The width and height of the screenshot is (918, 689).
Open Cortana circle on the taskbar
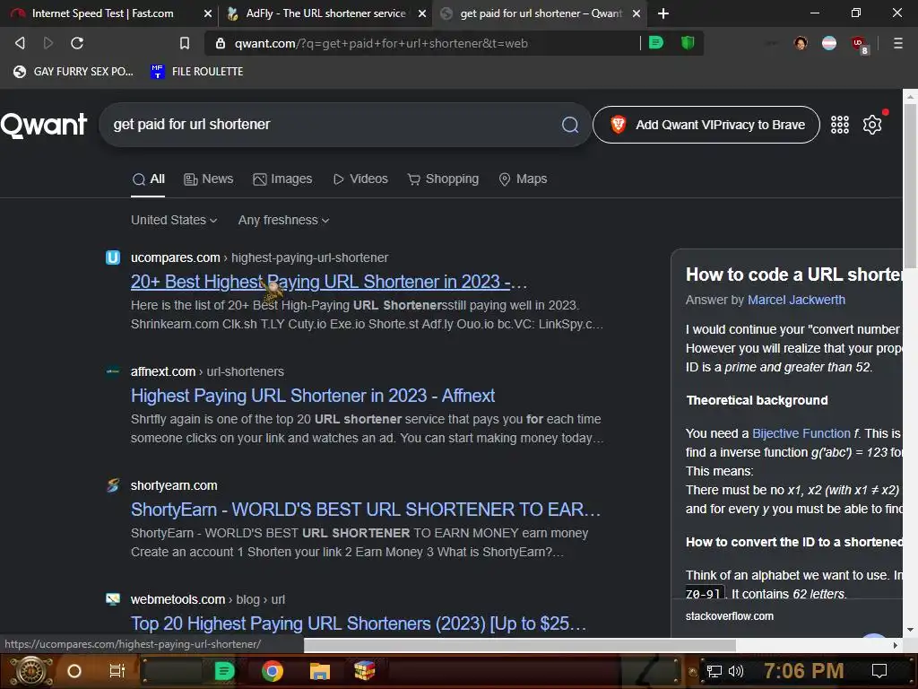tap(74, 671)
